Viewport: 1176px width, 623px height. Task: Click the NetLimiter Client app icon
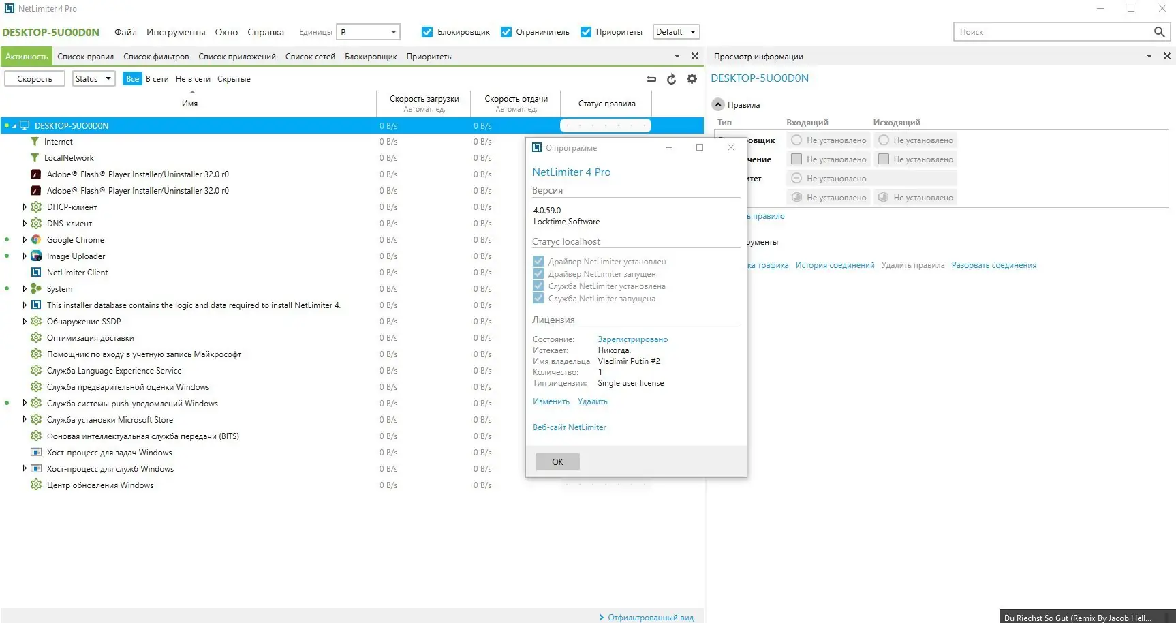click(x=35, y=272)
